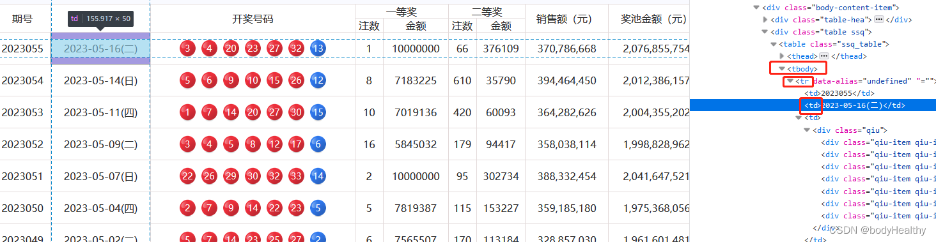Click red ball 3 in the 2023055 row
Image resolution: width=936 pixels, height=242 pixels.
point(187,49)
